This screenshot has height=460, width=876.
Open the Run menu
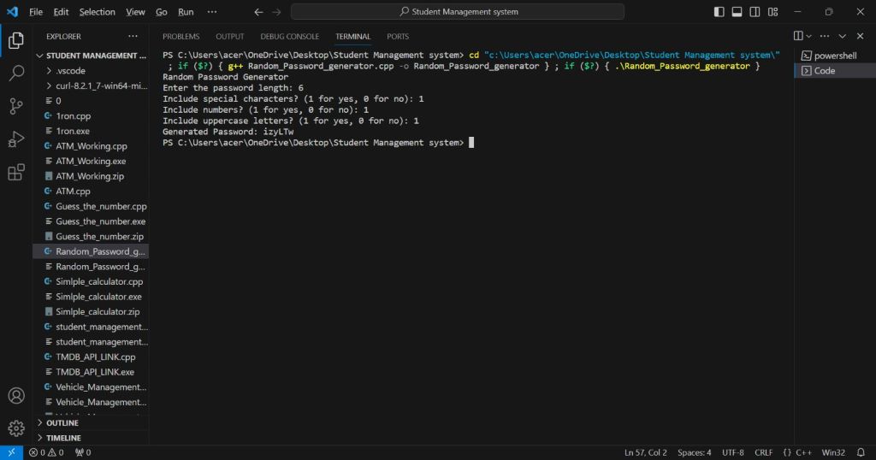click(186, 12)
